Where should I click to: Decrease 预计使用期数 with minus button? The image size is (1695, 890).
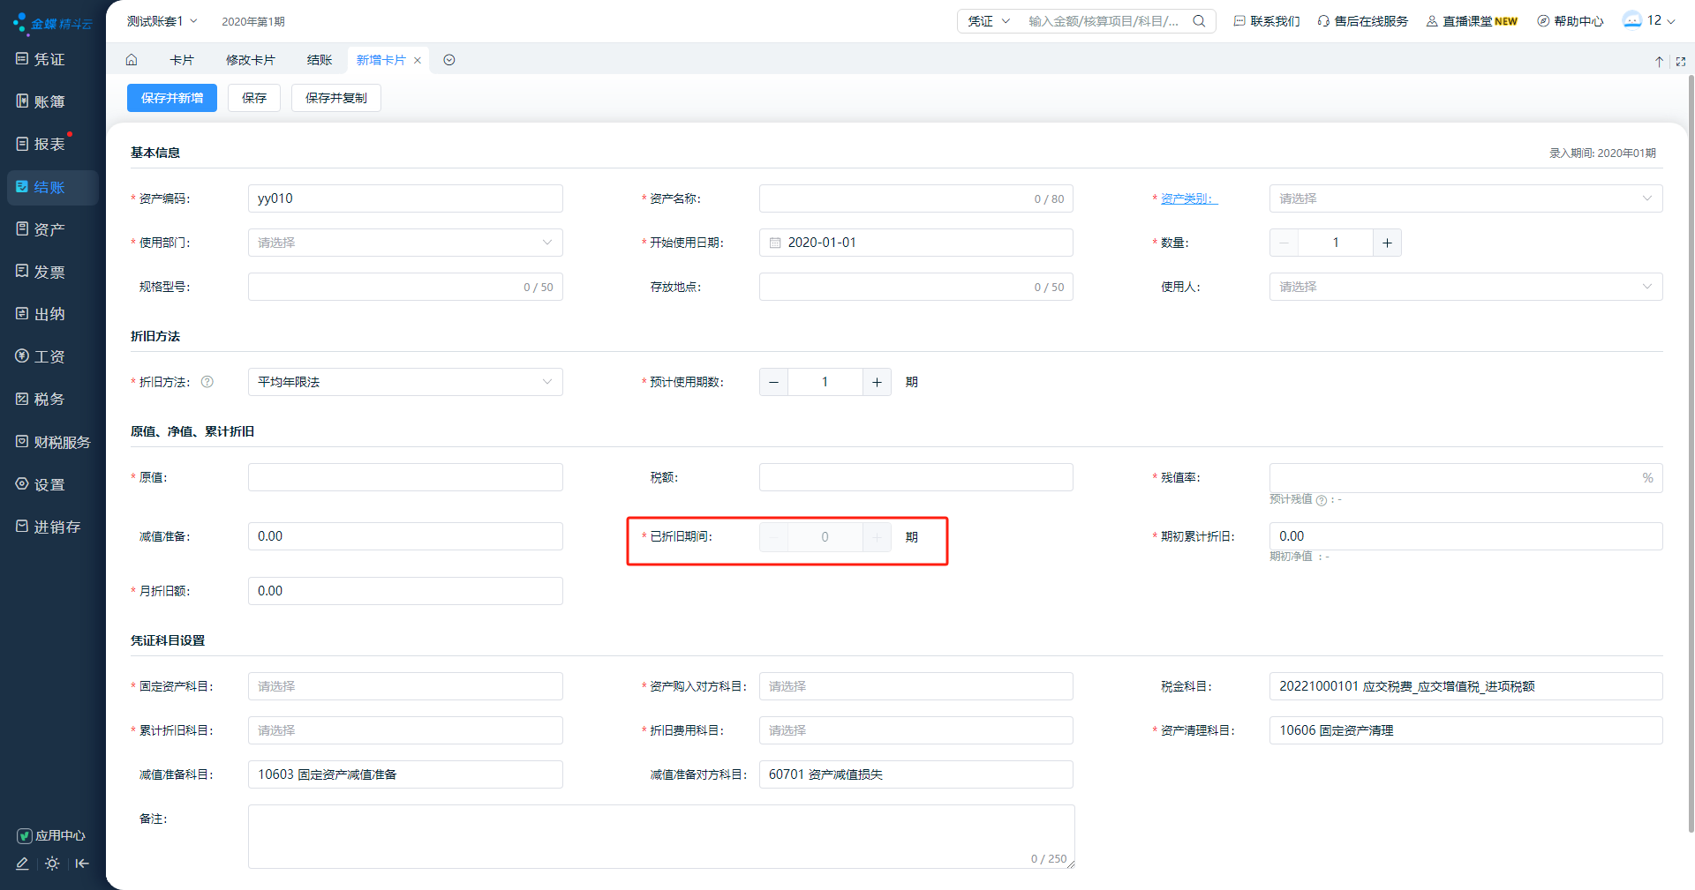point(773,382)
